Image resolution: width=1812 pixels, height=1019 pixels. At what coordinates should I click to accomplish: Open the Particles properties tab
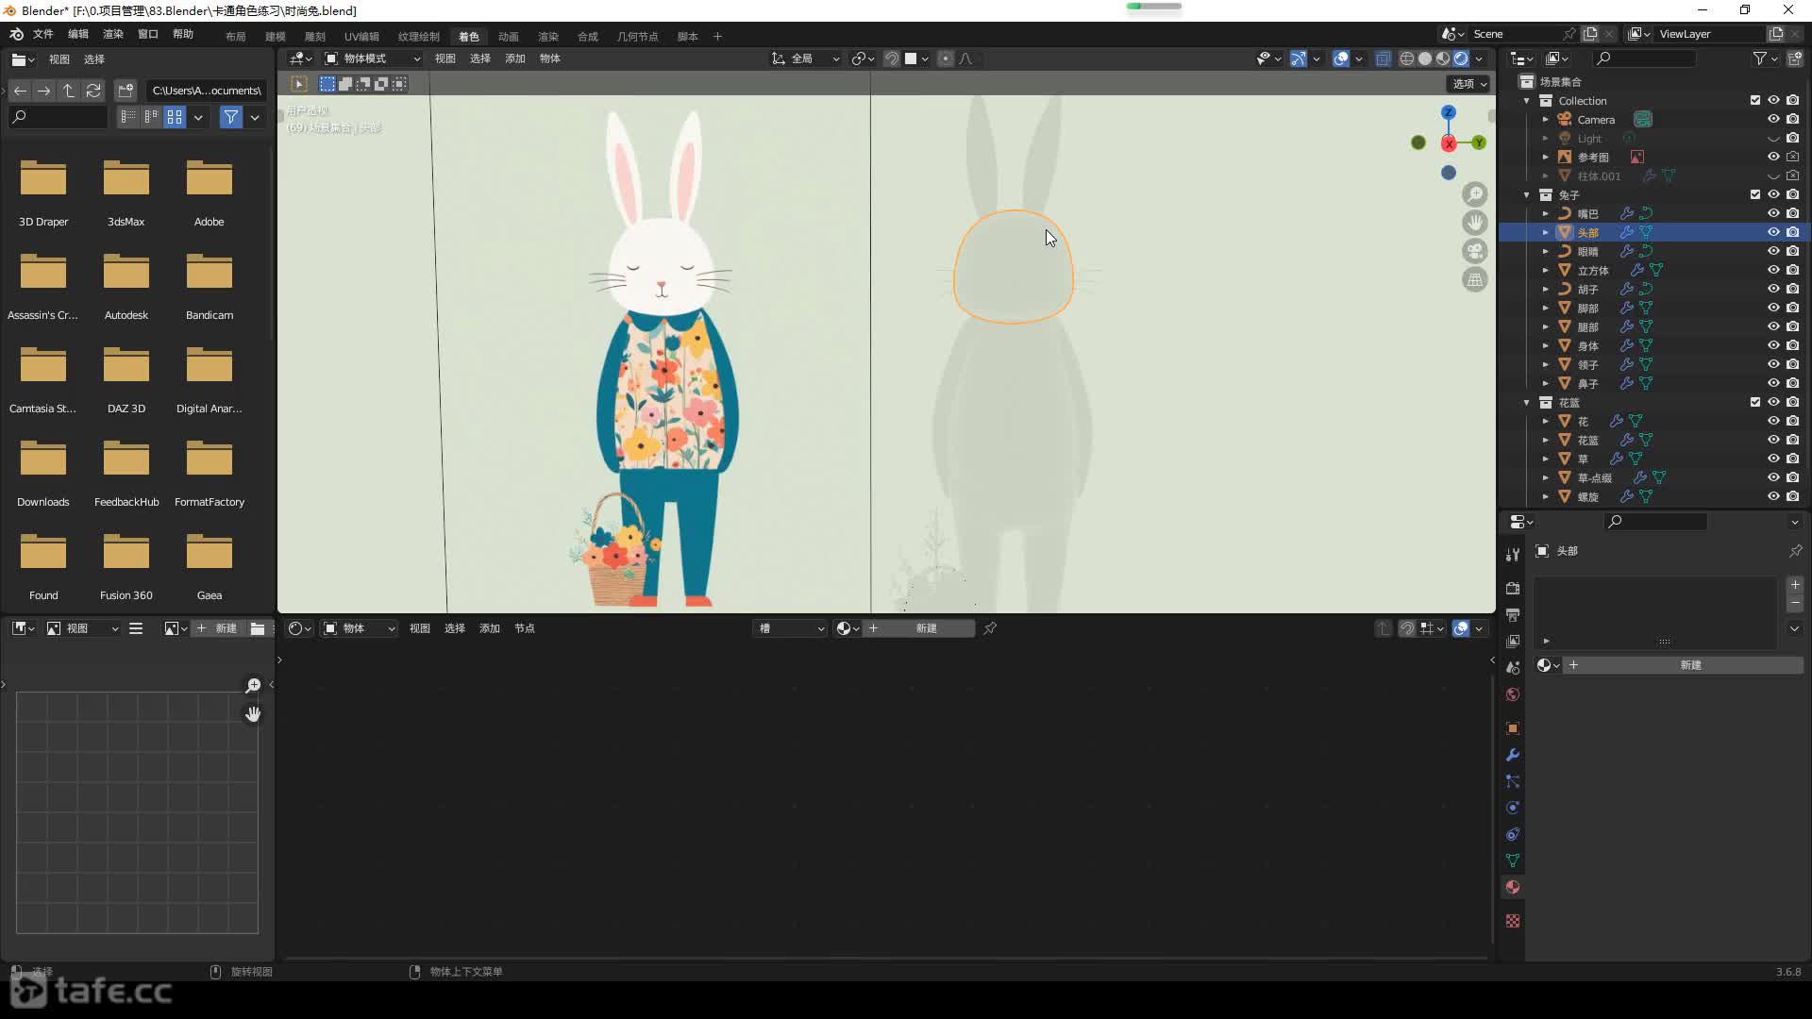(1513, 781)
